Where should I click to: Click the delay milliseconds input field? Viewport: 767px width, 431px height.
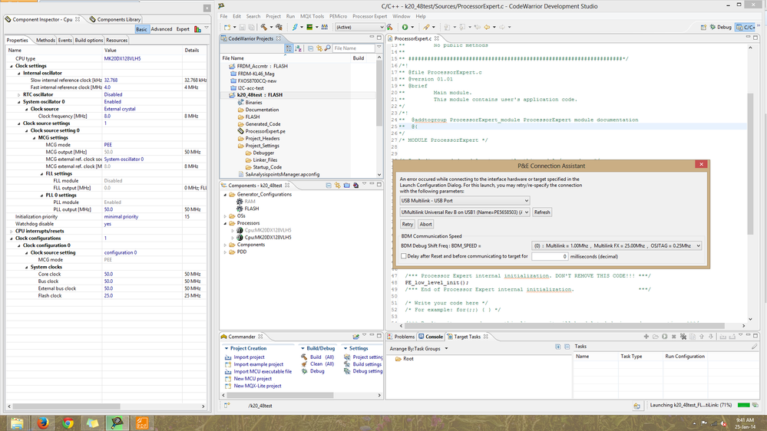(549, 256)
